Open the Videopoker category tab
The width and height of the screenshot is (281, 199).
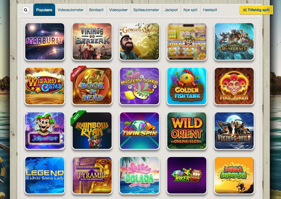point(118,10)
